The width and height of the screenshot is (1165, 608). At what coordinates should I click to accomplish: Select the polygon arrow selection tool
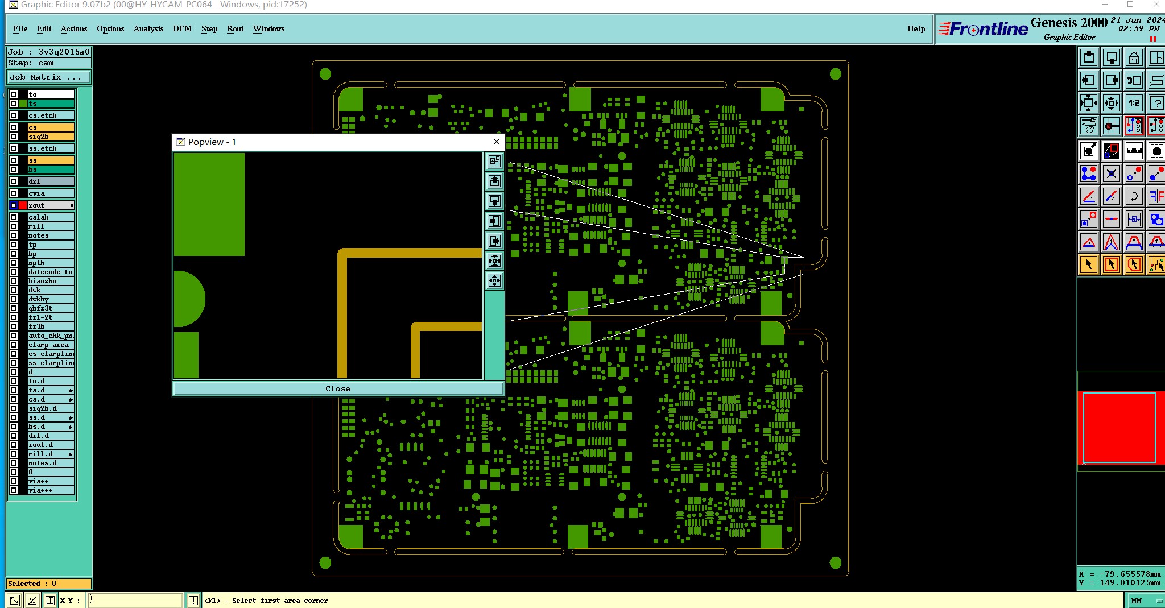[x=1134, y=264]
